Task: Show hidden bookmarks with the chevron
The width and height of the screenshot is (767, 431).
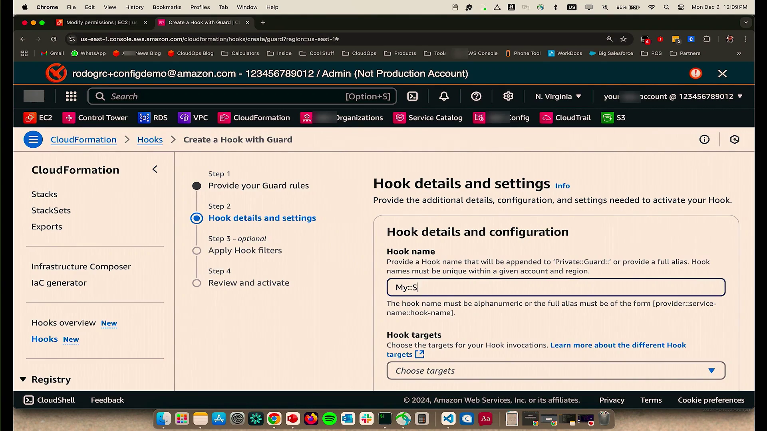Action: tap(739, 53)
